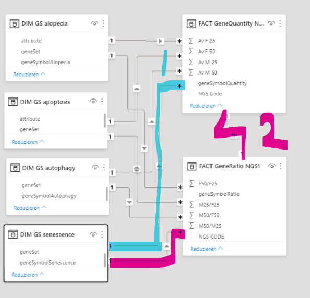310x298 pixels.
Task: Click sigma icon next to M25/F25
Action: [191, 204]
